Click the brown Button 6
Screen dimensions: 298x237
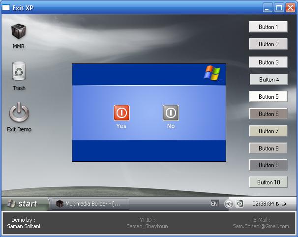pos(268,114)
